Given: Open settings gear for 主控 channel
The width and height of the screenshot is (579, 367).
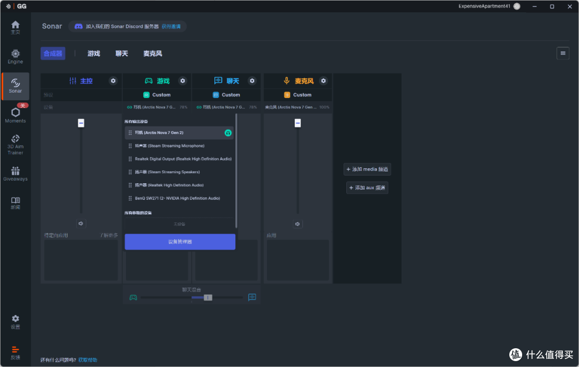Looking at the screenshot, I should coord(113,81).
